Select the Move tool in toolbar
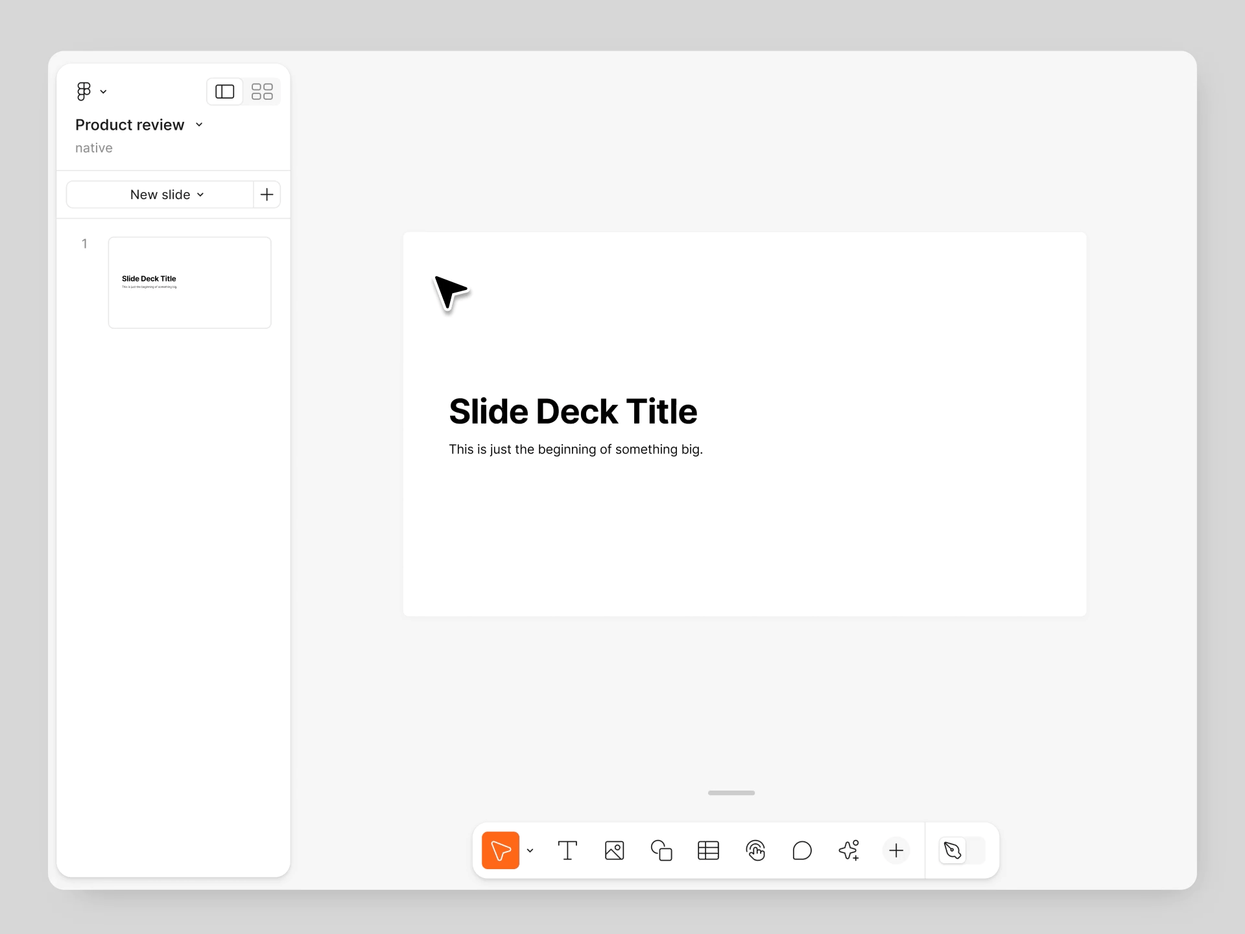This screenshot has width=1245, height=934. click(501, 850)
